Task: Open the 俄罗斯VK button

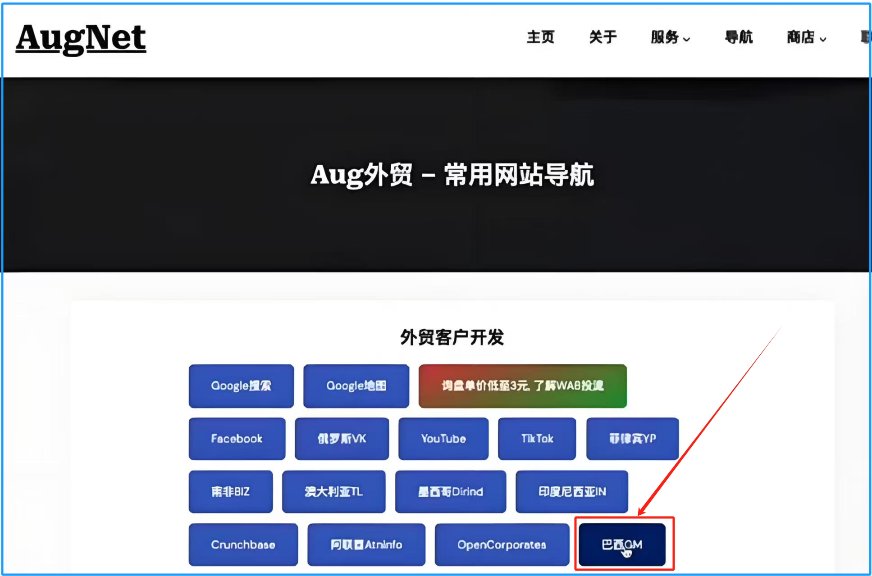Action: 342,439
